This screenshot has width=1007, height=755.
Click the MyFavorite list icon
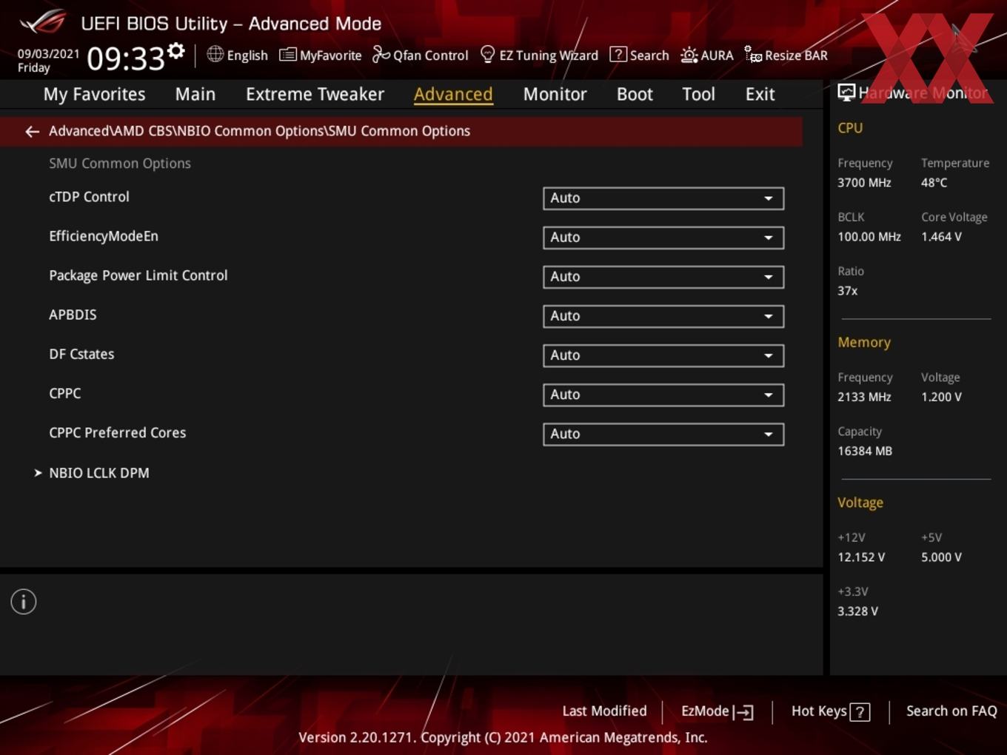[x=288, y=55]
